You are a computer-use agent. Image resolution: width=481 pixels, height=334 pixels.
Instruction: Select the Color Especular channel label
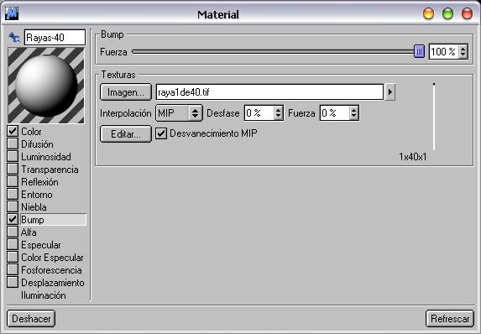[x=52, y=258]
